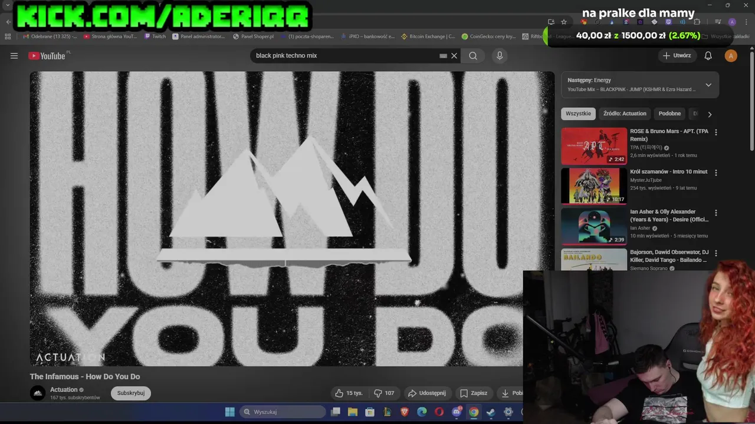The width and height of the screenshot is (755, 424).
Task: Submit search with magnifier button
Action: coord(473,56)
